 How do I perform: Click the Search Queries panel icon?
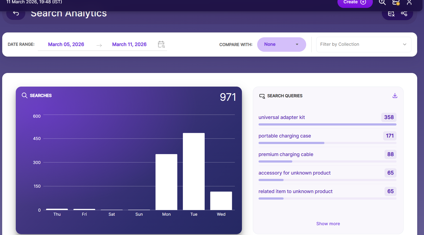[x=262, y=96]
